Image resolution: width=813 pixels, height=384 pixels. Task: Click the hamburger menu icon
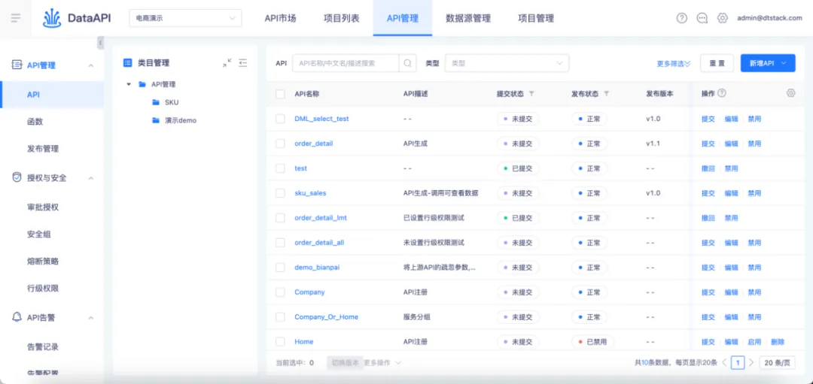tap(16, 18)
